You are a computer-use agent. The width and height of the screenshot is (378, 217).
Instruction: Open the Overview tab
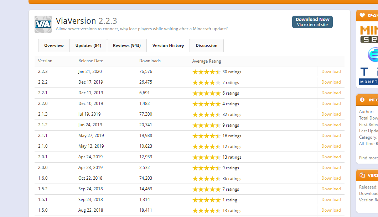tap(54, 46)
